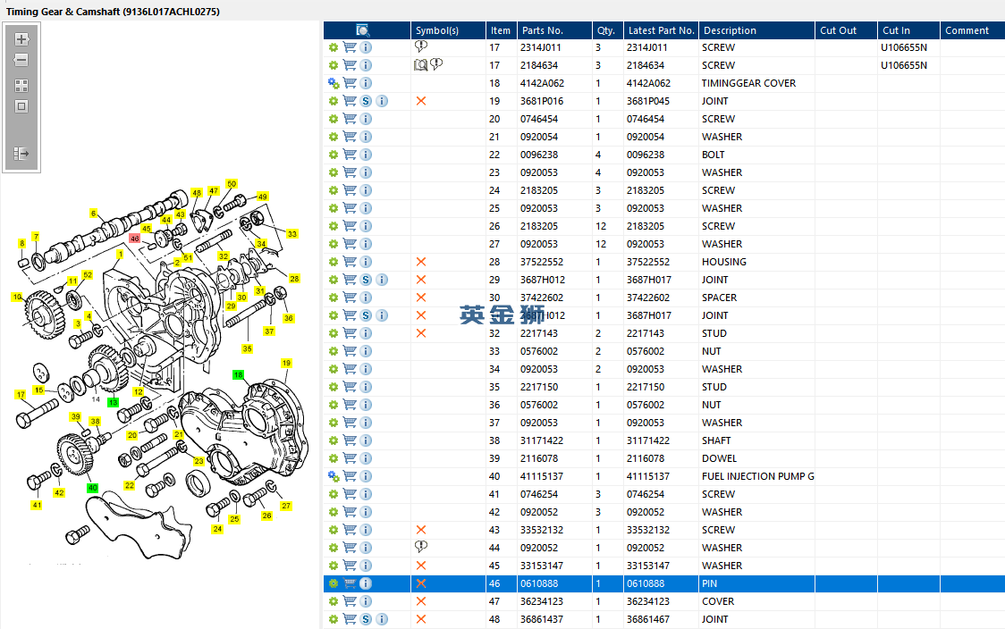The width and height of the screenshot is (1005, 629).
Task: Zoom out of the parts diagram
Action: (x=21, y=60)
